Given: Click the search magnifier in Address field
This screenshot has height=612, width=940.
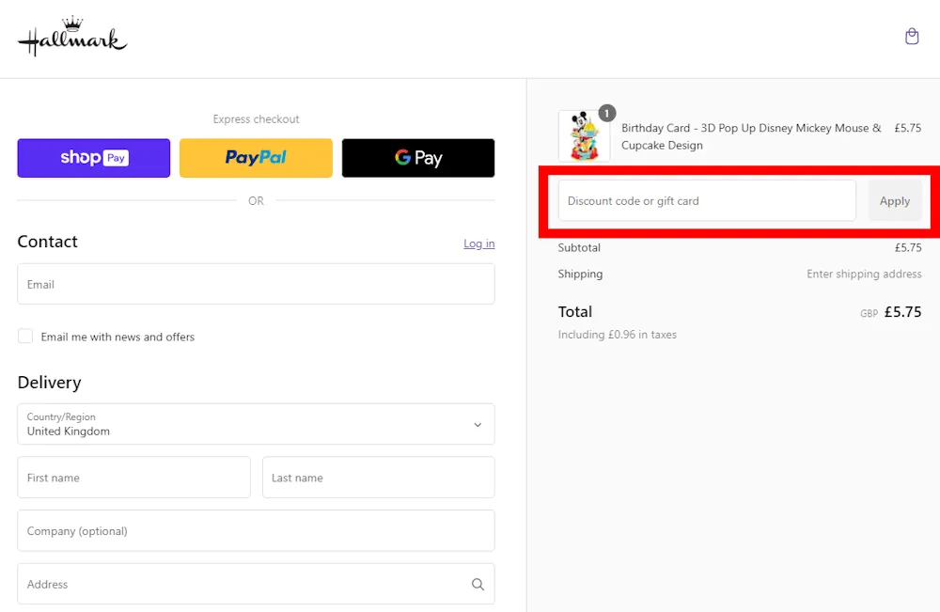Looking at the screenshot, I should [478, 585].
